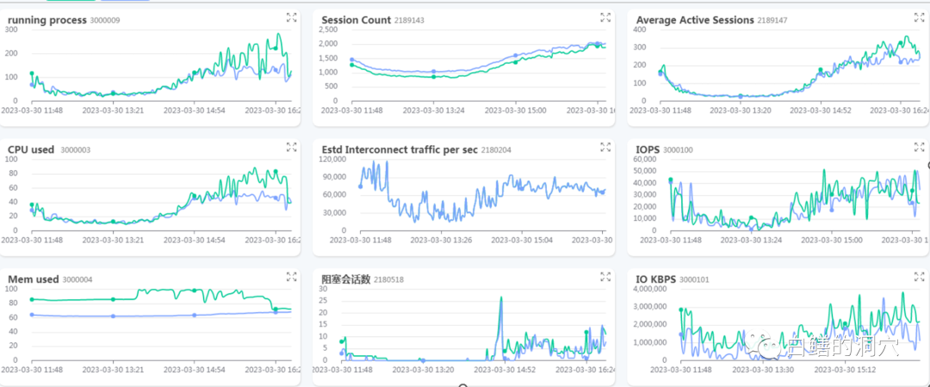Enlarge the IO KBPS chart panel

pyautogui.click(x=919, y=276)
